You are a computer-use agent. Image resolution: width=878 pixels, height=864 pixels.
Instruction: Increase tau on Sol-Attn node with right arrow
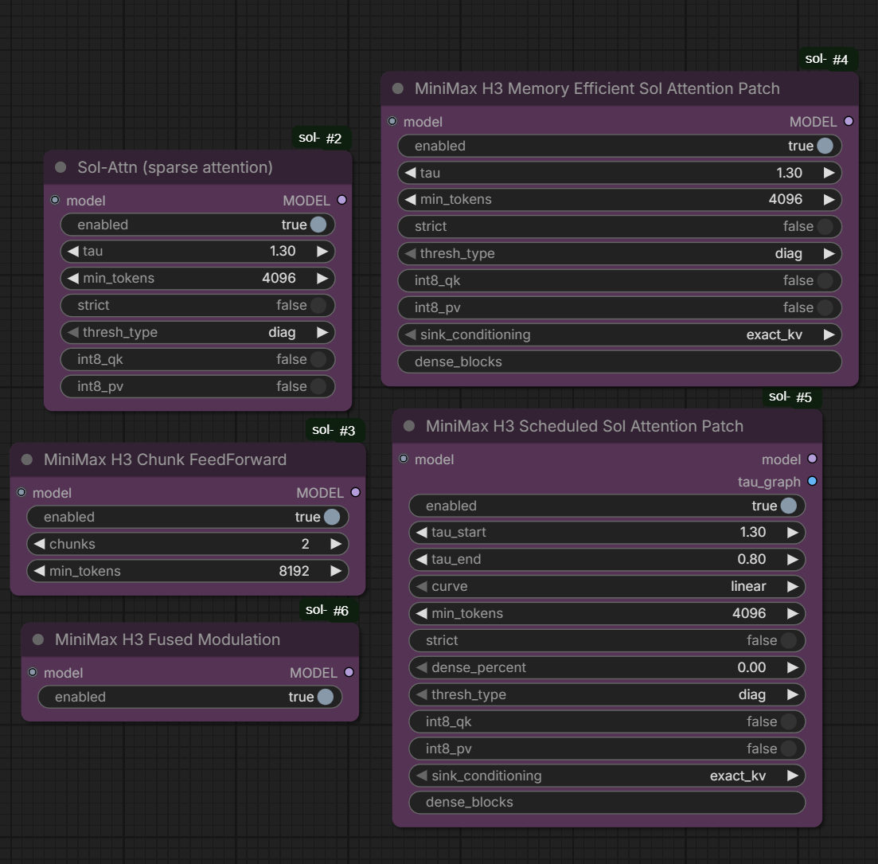click(x=322, y=252)
